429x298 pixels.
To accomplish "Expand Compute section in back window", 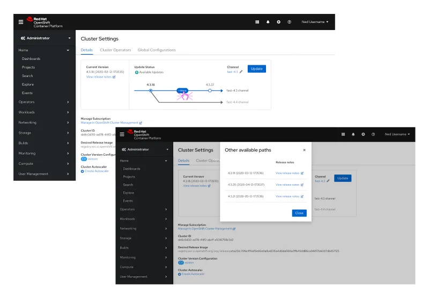I will coord(44,164).
